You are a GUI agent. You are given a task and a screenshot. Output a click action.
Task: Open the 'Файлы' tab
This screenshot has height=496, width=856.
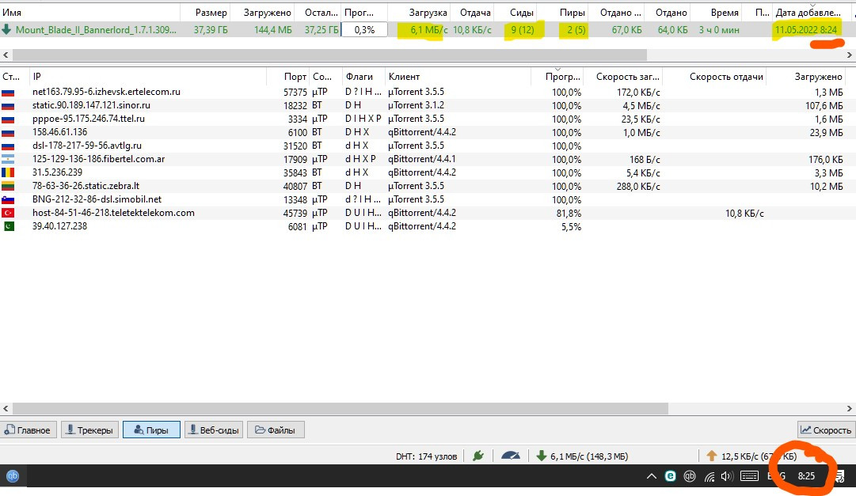pos(276,430)
